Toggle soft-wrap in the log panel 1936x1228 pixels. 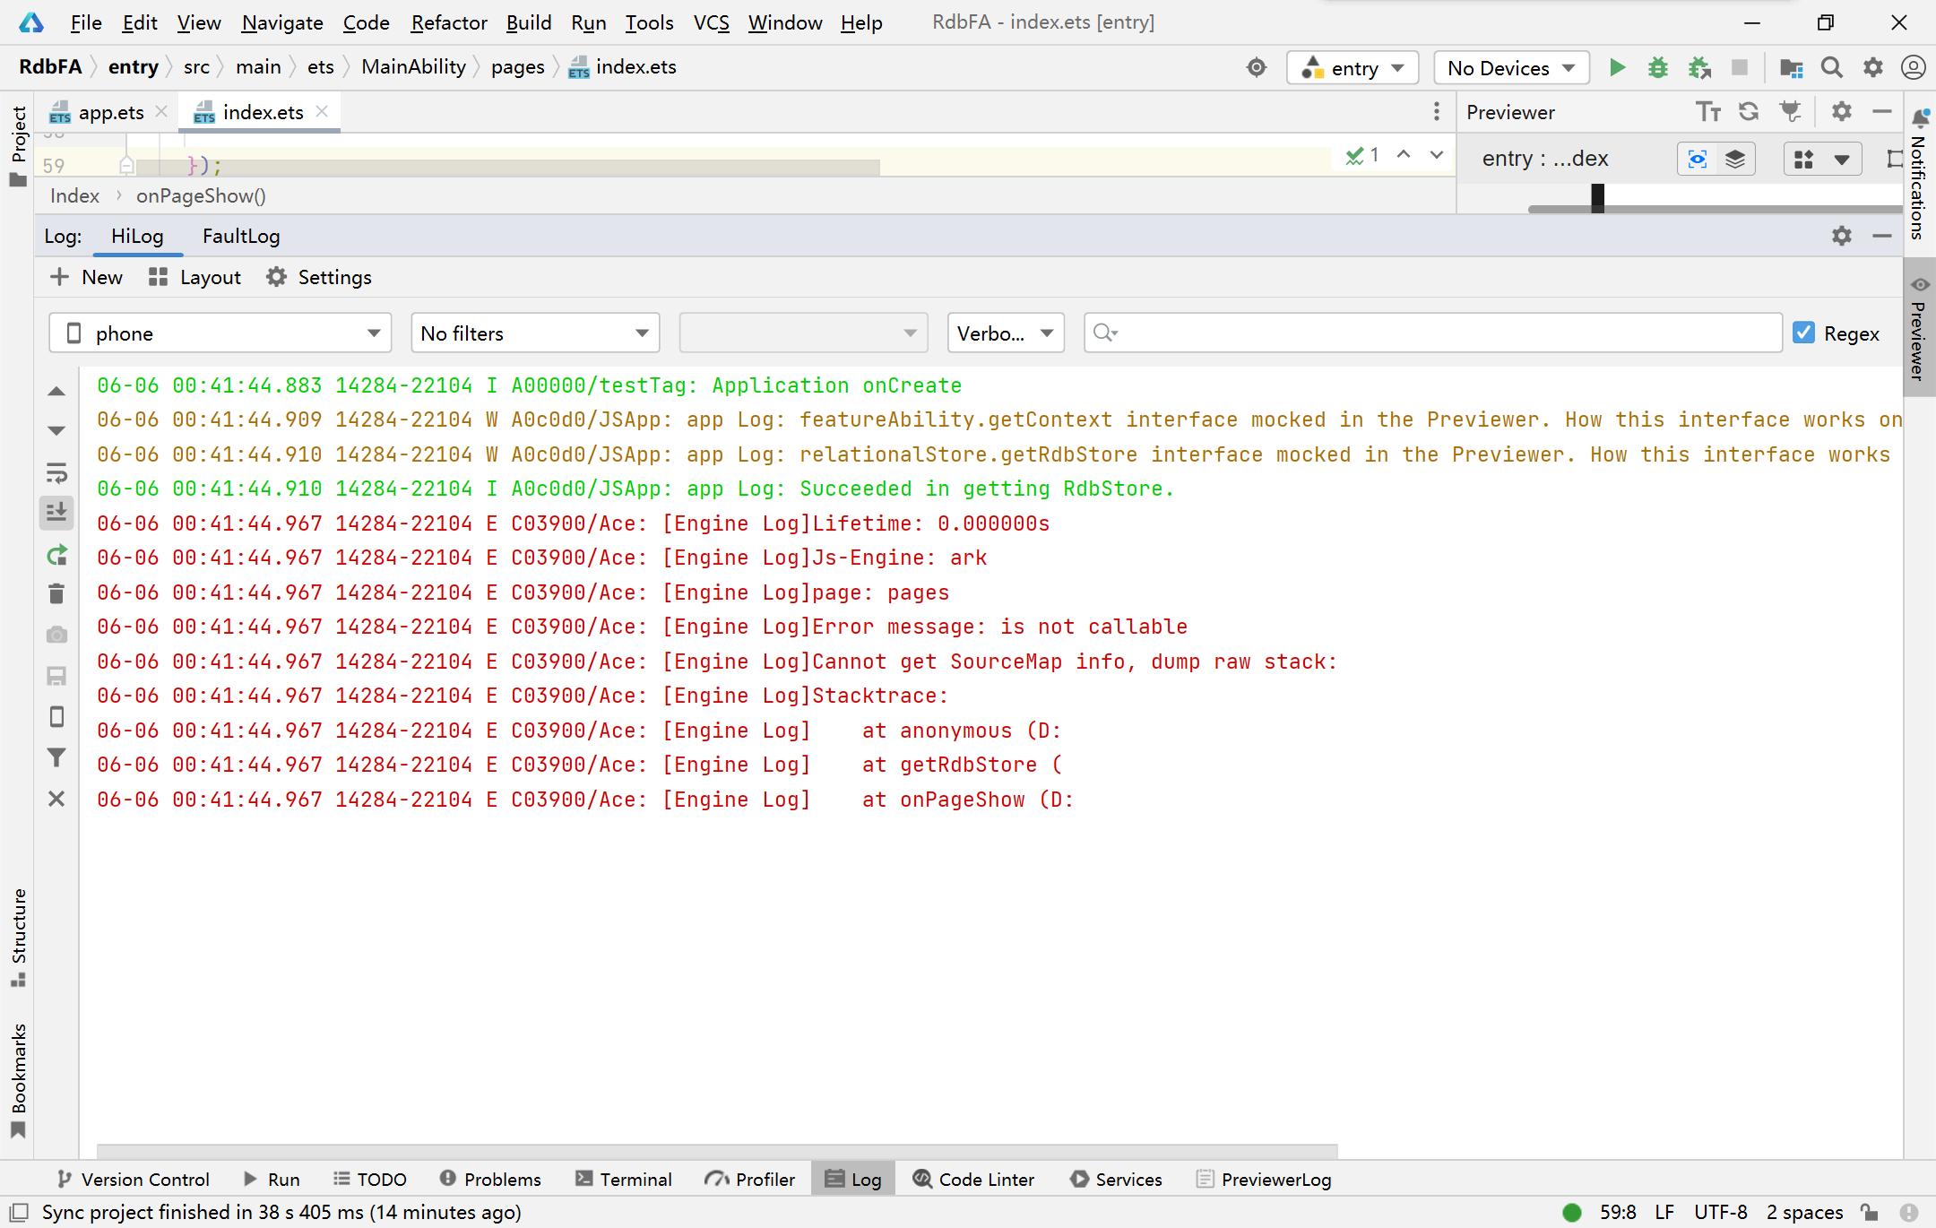tap(56, 472)
